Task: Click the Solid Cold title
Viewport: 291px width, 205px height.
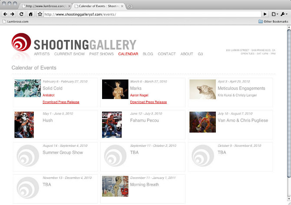Action: tap(53, 88)
